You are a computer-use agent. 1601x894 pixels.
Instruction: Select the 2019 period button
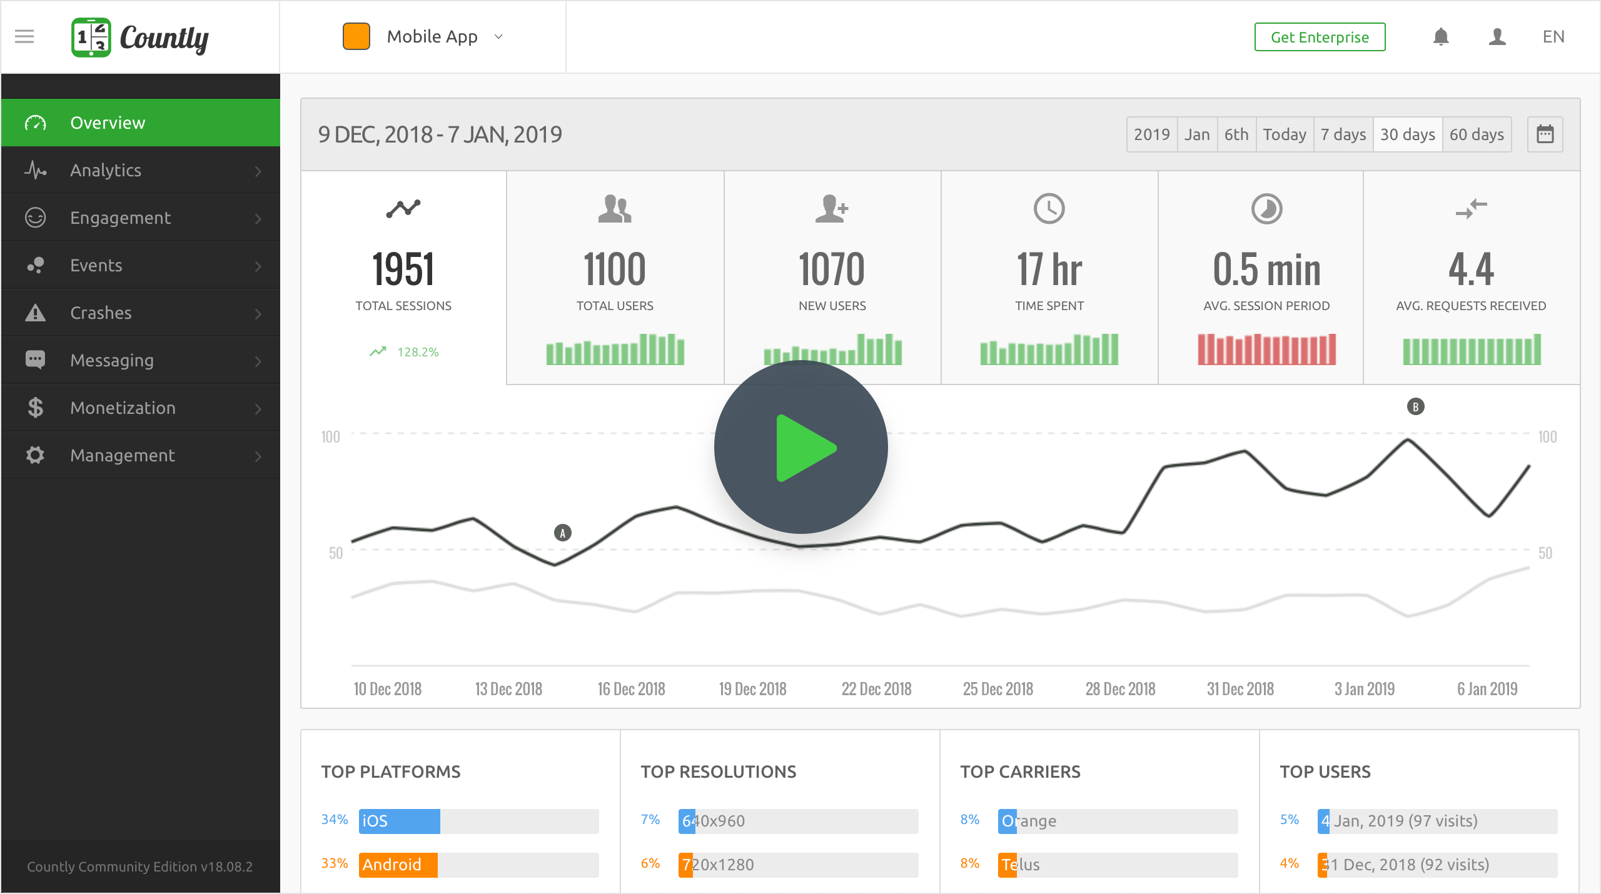click(1152, 134)
